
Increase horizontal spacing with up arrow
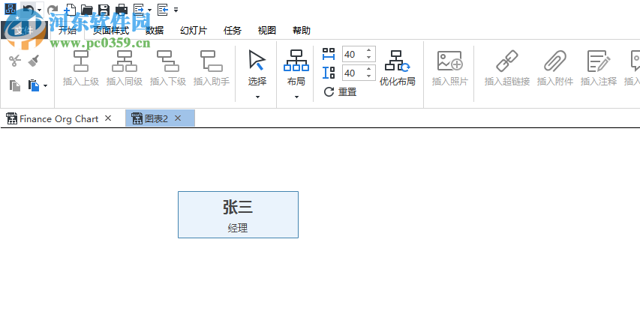(x=369, y=50)
